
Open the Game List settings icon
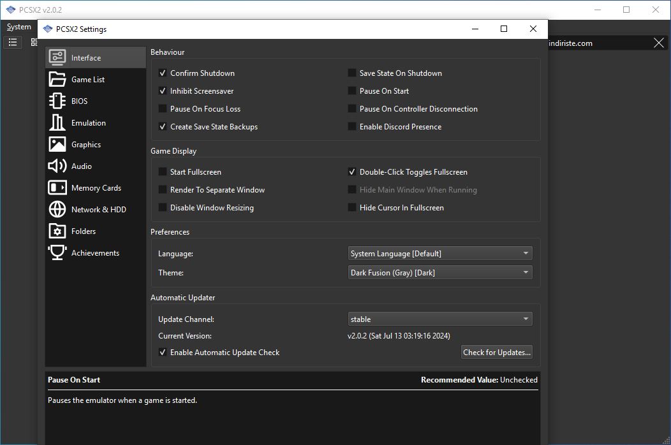coord(57,79)
